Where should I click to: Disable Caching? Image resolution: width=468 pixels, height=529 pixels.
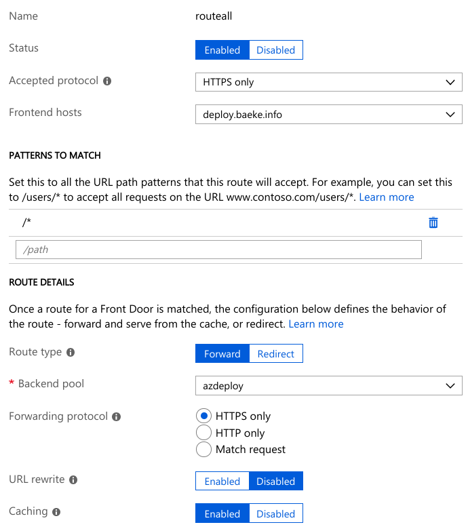pos(275,514)
